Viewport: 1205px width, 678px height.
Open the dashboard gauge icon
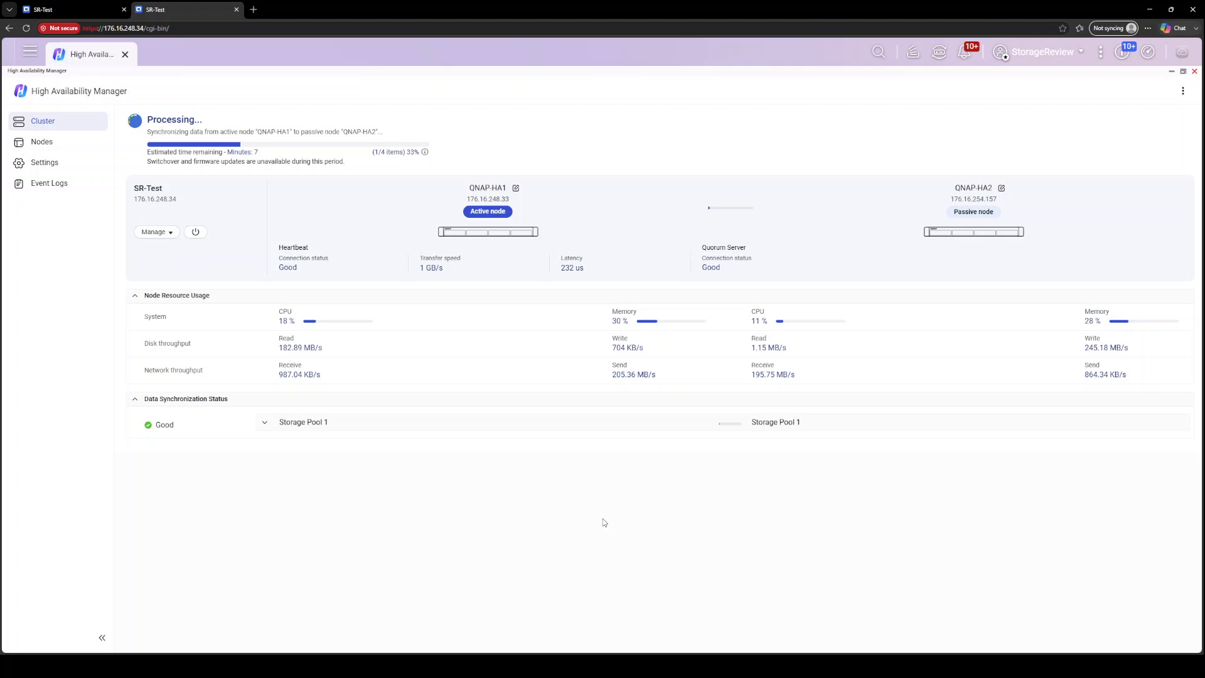tap(1148, 52)
